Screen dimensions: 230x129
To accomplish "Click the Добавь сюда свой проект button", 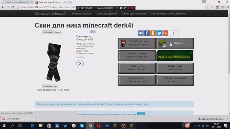I will 175,68.
